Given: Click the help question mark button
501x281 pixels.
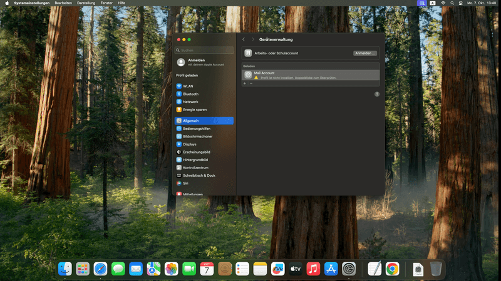Looking at the screenshot, I should 377,94.
